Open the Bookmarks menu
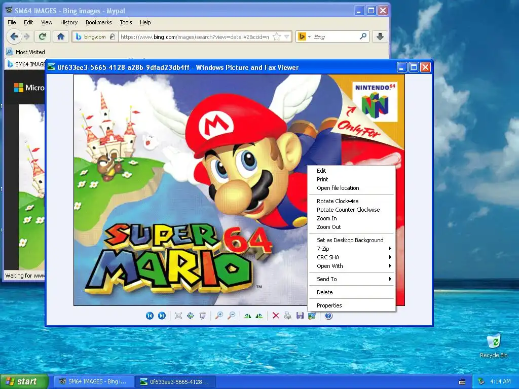 (99, 22)
